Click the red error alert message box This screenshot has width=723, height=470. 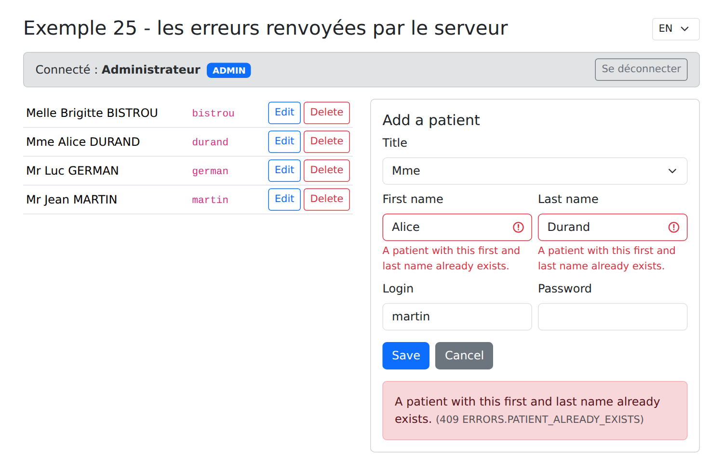pyautogui.click(x=535, y=410)
